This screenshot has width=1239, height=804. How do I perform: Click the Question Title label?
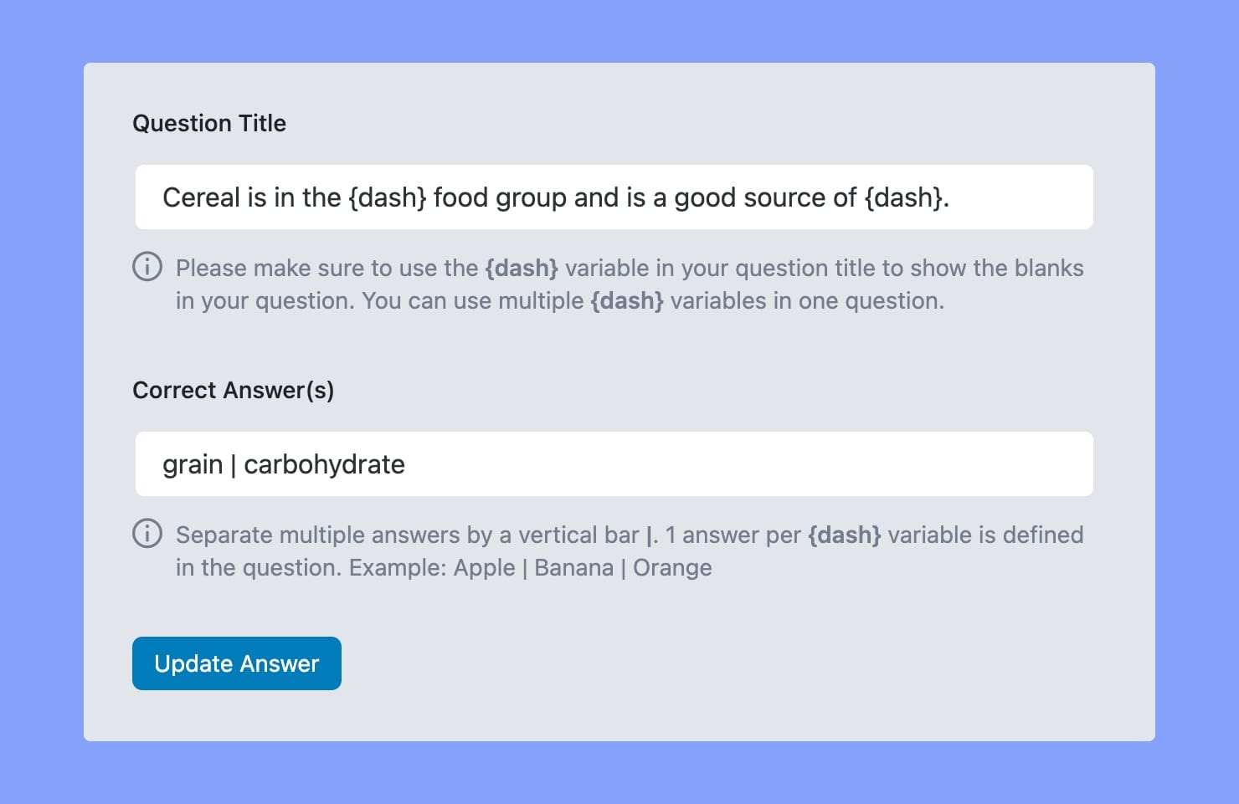pyautogui.click(x=209, y=123)
